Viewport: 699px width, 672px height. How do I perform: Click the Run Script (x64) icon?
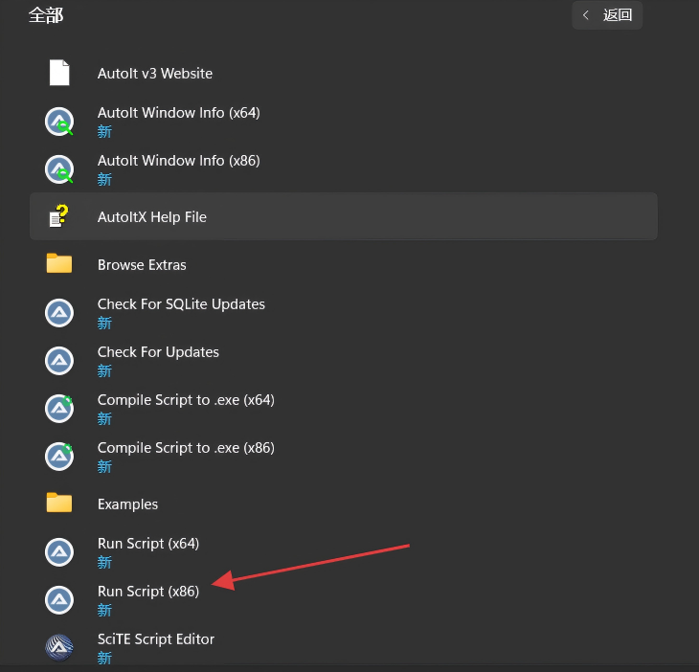pos(59,552)
